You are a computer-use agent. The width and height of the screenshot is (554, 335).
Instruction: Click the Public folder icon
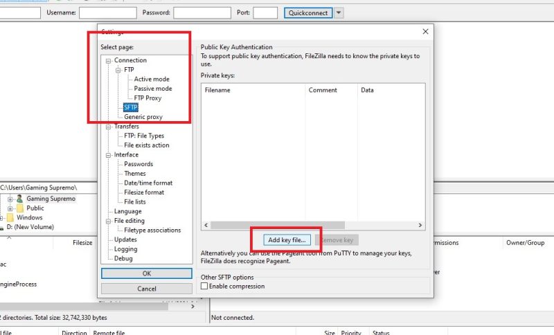pyautogui.click(x=19, y=208)
